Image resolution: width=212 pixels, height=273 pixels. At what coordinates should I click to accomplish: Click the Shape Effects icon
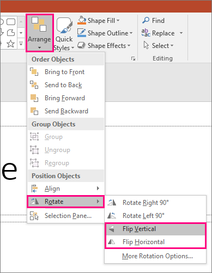pyautogui.click(x=82, y=45)
